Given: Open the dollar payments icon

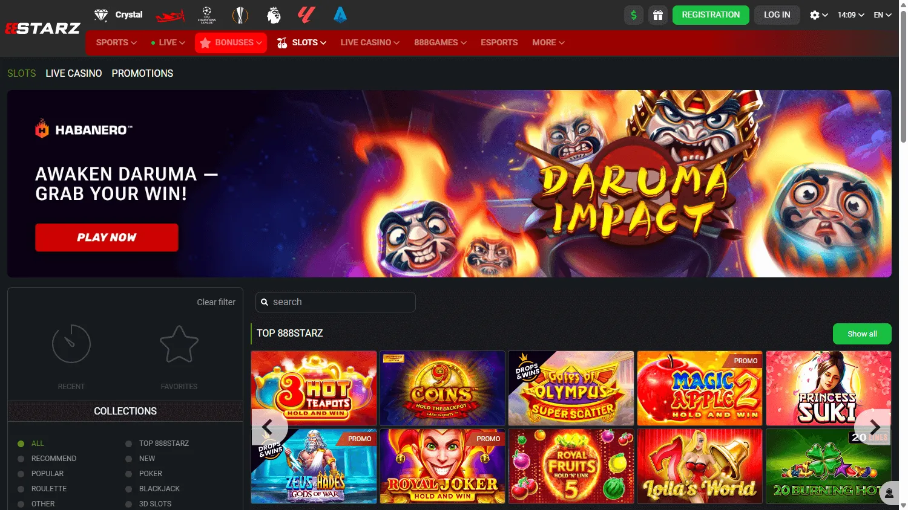Looking at the screenshot, I should point(633,15).
